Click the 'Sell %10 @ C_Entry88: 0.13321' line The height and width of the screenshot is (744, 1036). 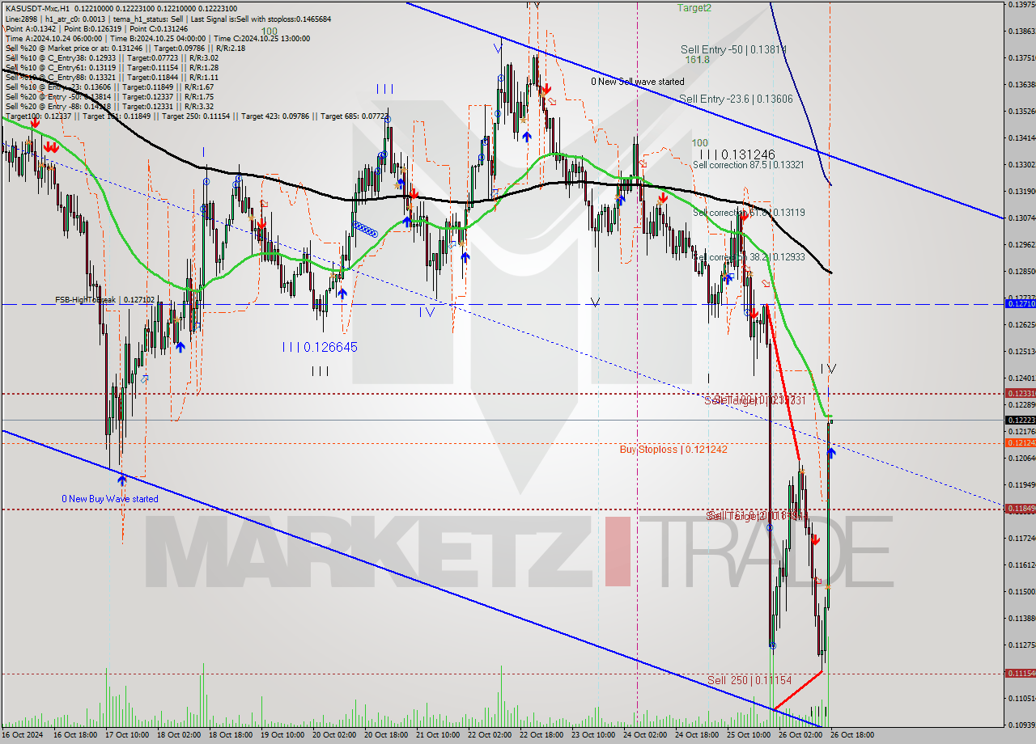(x=112, y=77)
